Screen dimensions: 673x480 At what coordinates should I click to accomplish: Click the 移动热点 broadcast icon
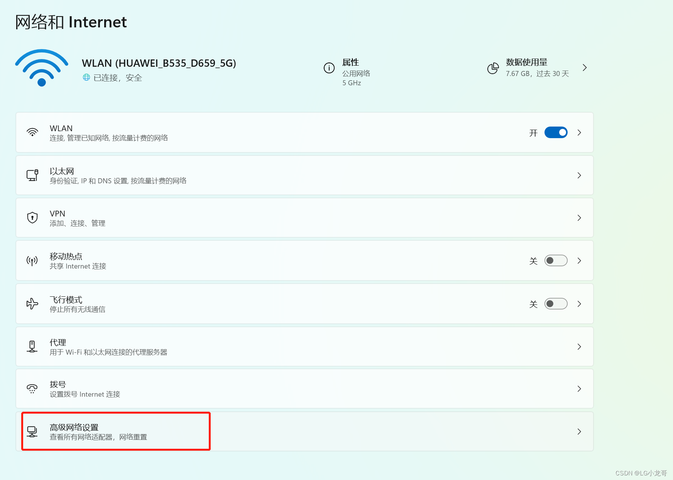click(x=32, y=260)
